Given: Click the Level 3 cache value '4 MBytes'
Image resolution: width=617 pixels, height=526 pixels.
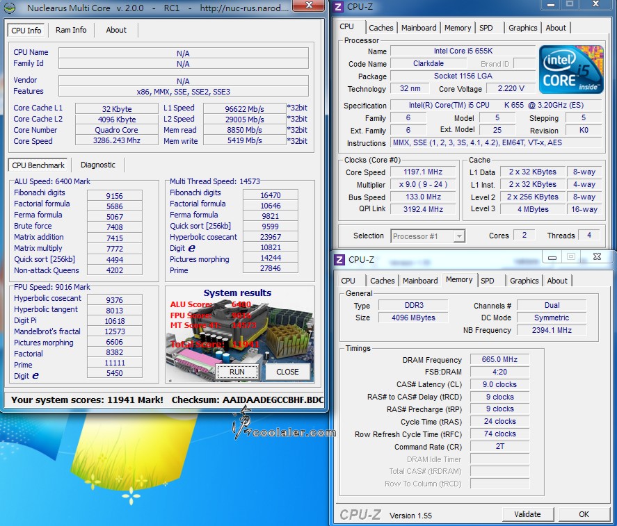Looking at the screenshot, I should coord(533,209).
